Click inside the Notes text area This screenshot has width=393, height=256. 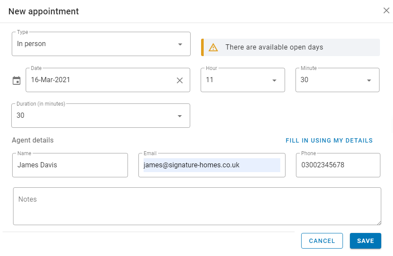pos(197,206)
